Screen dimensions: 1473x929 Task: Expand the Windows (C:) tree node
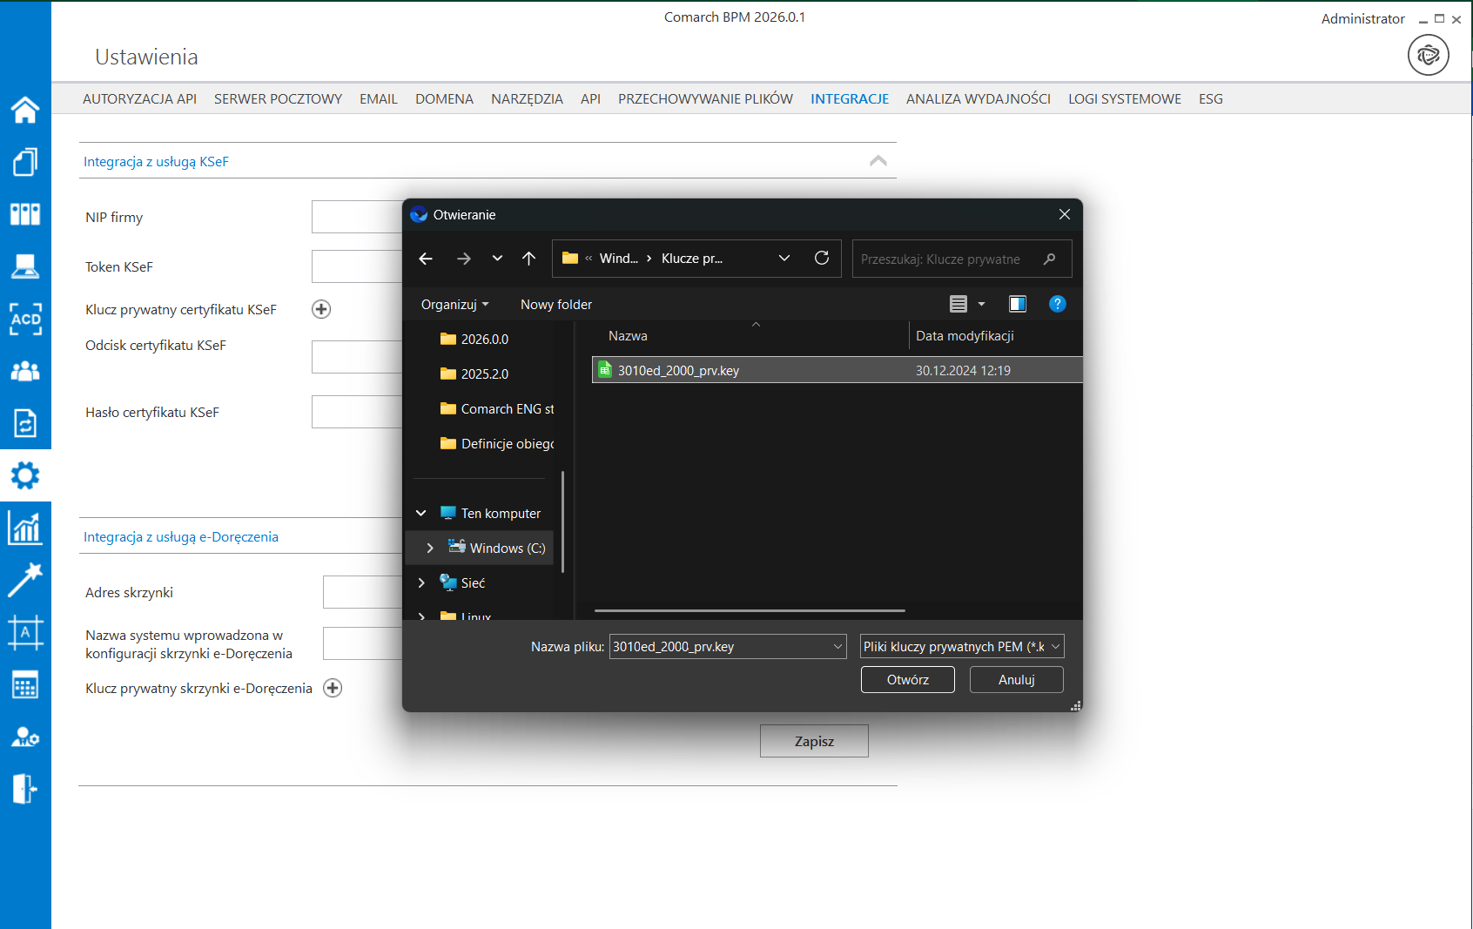[x=430, y=548]
